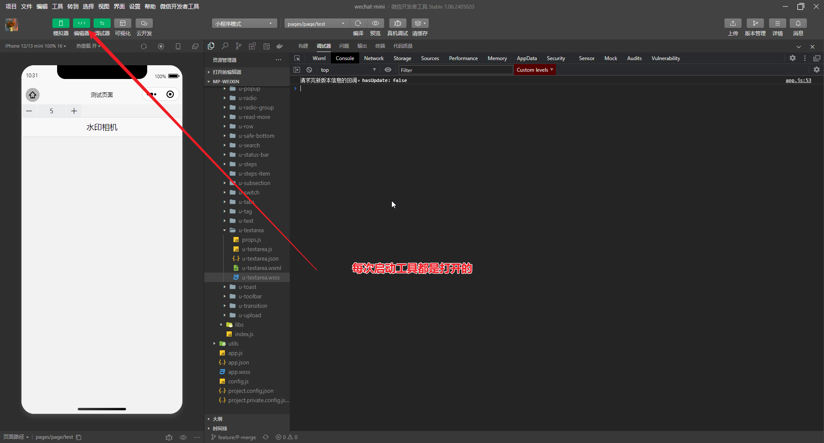
Task: Open the messages (消息) bell
Action: [x=798, y=23]
